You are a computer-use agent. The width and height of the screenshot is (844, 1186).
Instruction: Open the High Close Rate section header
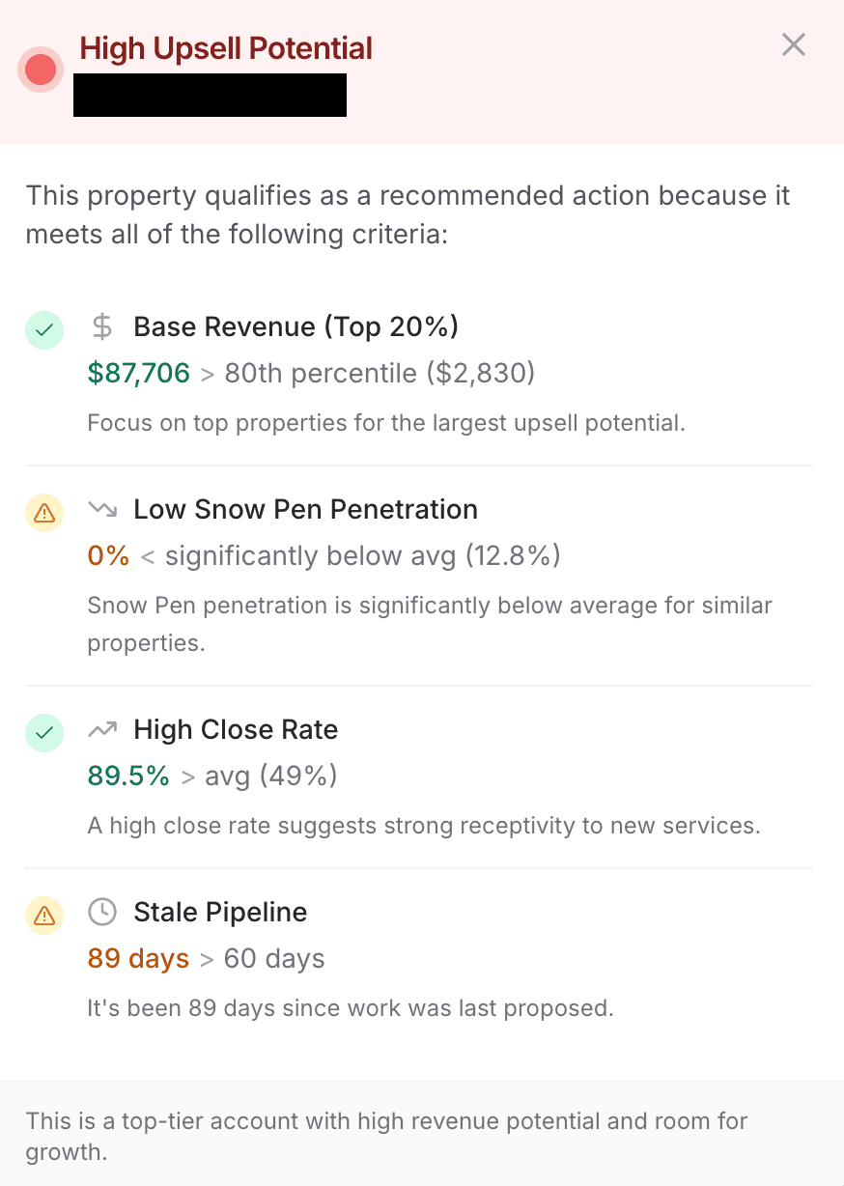[x=236, y=730]
